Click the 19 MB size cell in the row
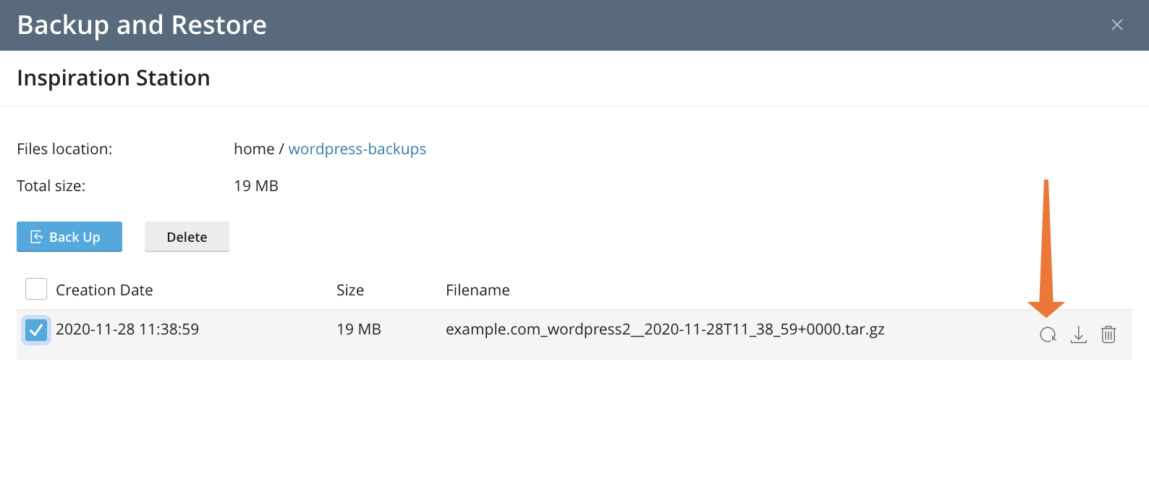The height and width of the screenshot is (501, 1149). [x=359, y=329]
